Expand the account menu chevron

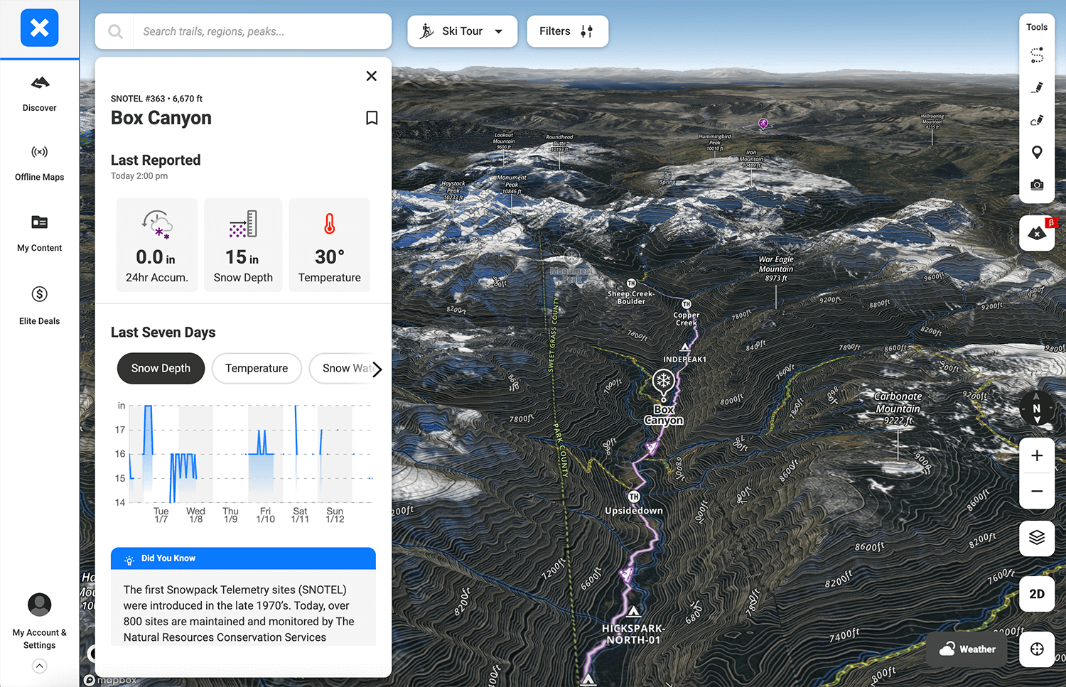[40, 666]
